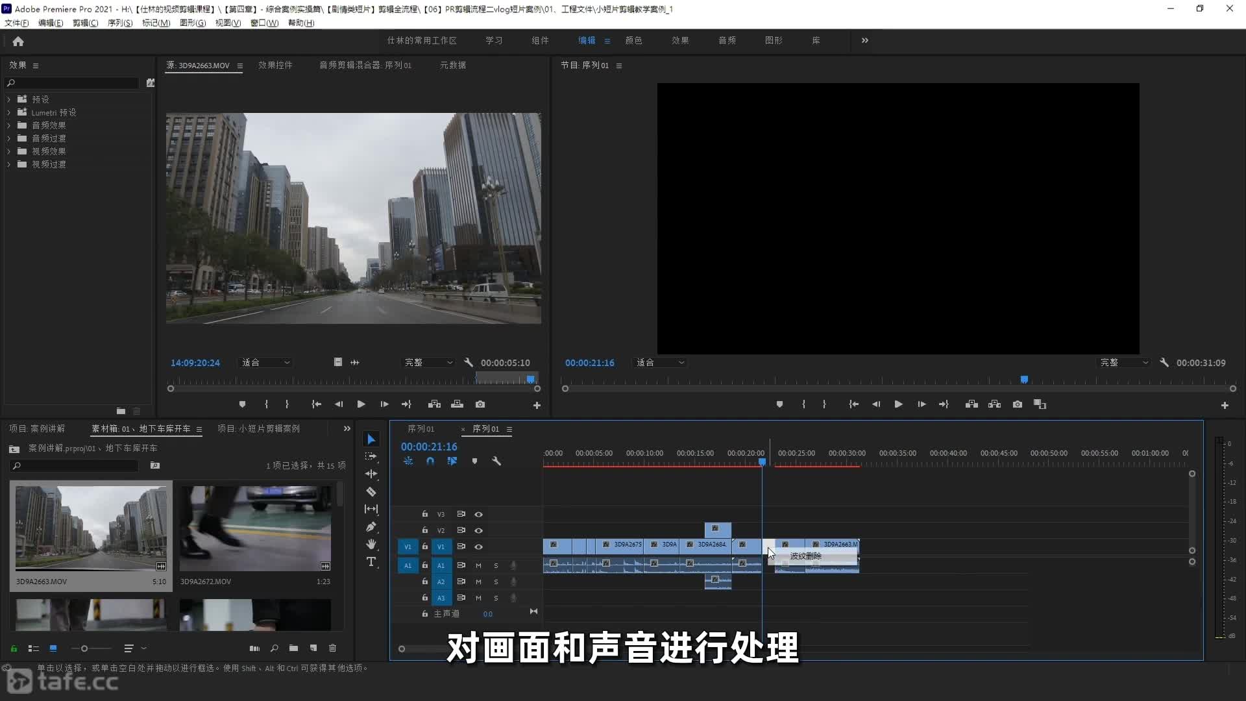
Task: Open 文件 menu
Action: (x=16, y=23)
